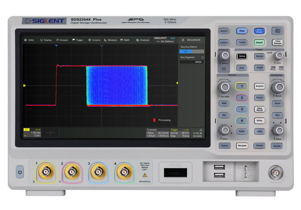
Task: Push the vertical position Zero knob
Action: pos(224,130)
